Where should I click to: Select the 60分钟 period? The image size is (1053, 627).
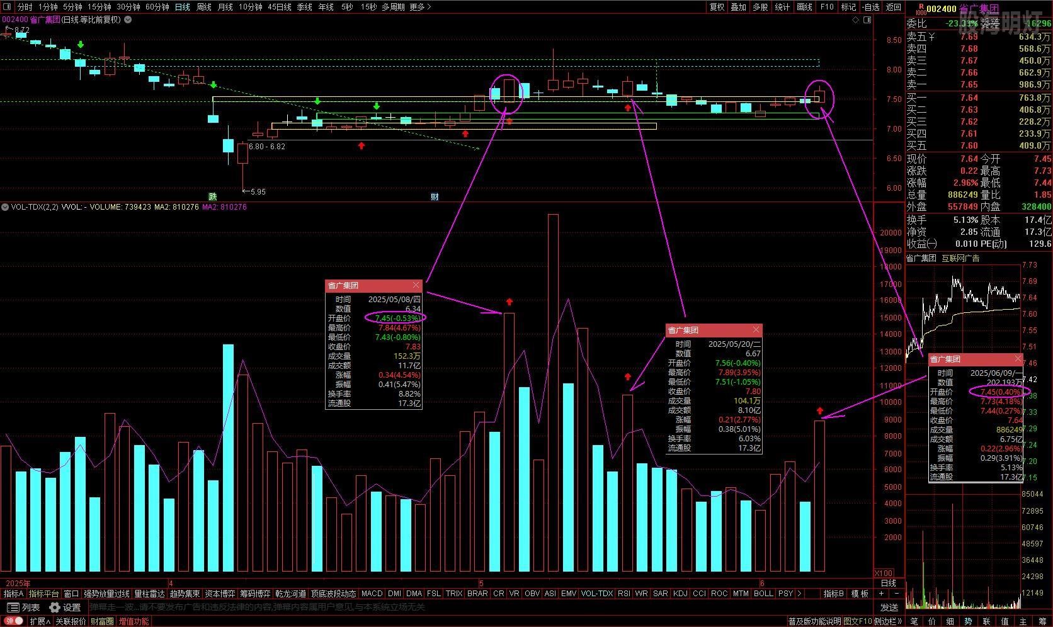coord(157,7)
